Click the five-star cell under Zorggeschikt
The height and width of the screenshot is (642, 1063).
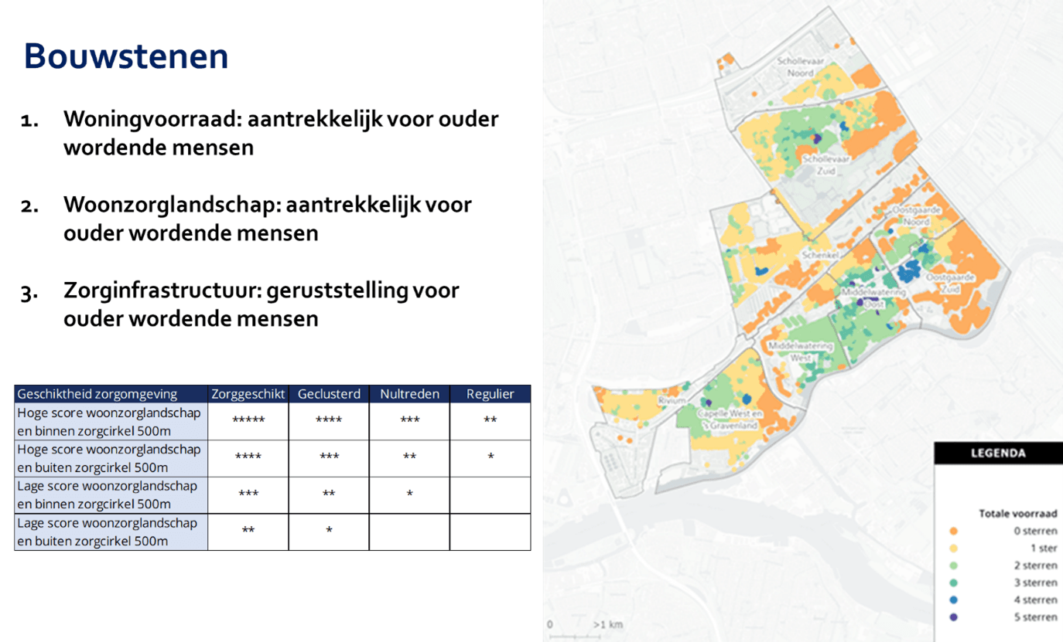pos(248,420)
